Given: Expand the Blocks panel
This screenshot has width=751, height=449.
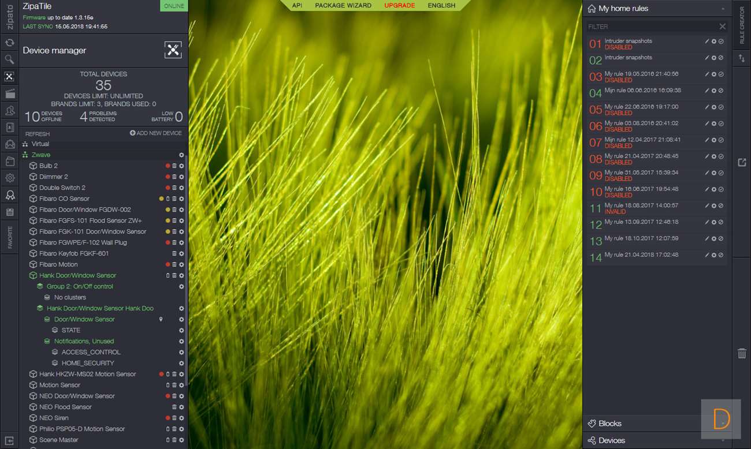Looking at the screenshot, I should point(657,424).
